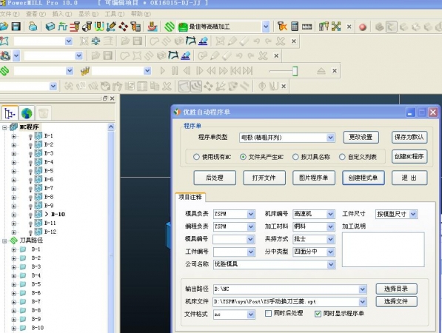Click the 更改设置 button

click(x=361, y=137)
